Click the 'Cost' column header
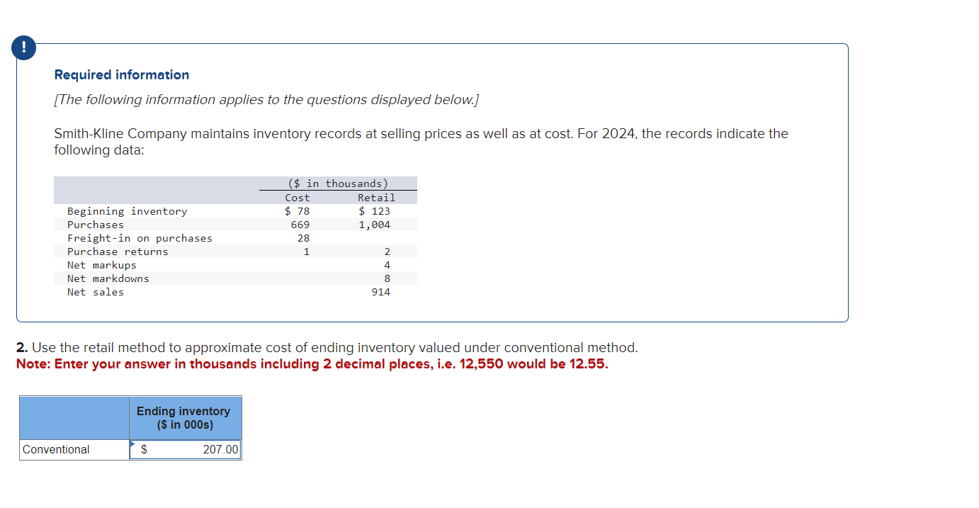 click(298, 198)
